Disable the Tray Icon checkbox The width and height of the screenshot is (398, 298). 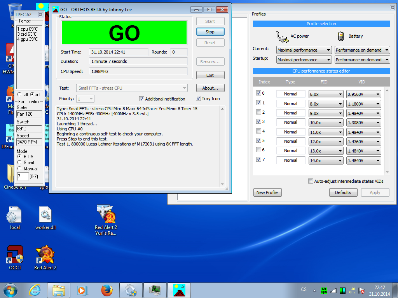pos(199,99)
